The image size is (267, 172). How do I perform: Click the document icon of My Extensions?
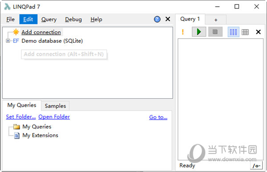pos(17,136)
